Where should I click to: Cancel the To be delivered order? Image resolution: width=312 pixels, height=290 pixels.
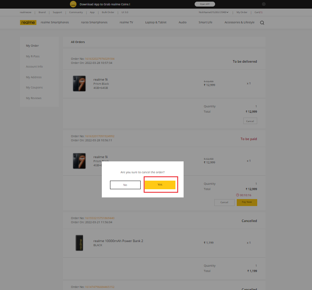pos(250,121)
